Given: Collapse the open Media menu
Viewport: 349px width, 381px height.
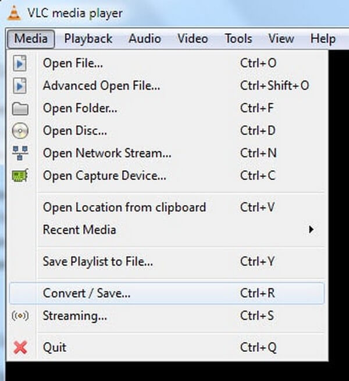Looking at the screenshot, I should pos(31,39).
